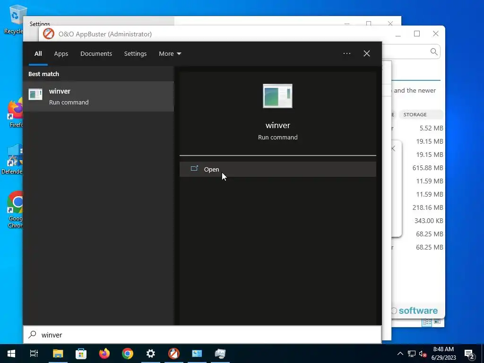Switch to details list view icon

coord(427,322)
